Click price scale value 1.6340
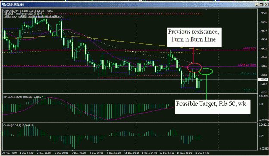This screenshot has height=156, width=269. pyautogui.click(x=263, y=57)
